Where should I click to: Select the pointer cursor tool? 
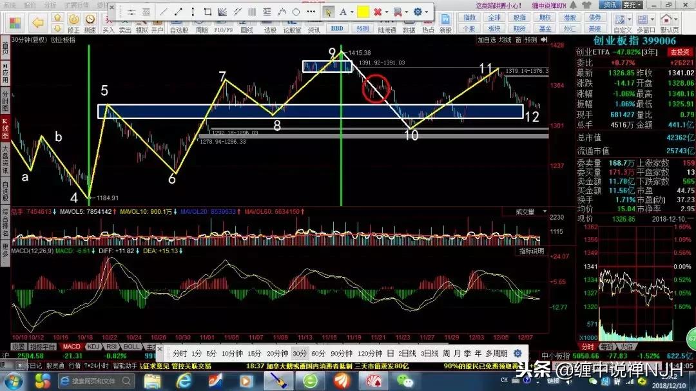[328, 12]
